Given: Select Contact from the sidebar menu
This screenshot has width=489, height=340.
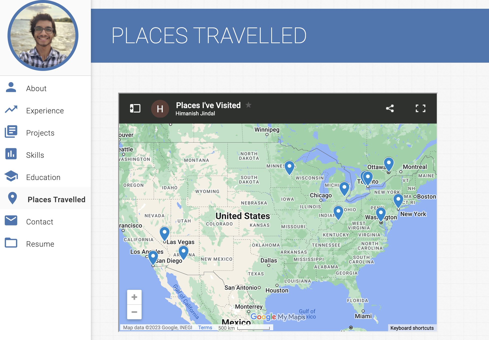Looking at the screenshot, I should pyautogui.click(x=40, y=222).
